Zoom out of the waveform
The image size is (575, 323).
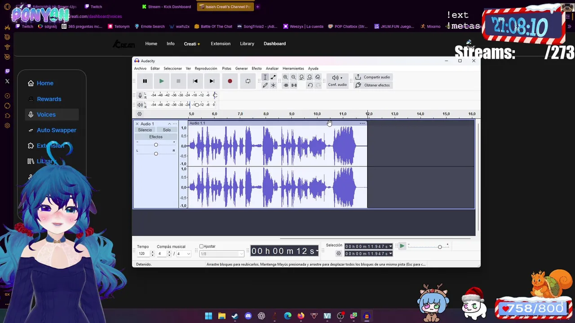293,77
